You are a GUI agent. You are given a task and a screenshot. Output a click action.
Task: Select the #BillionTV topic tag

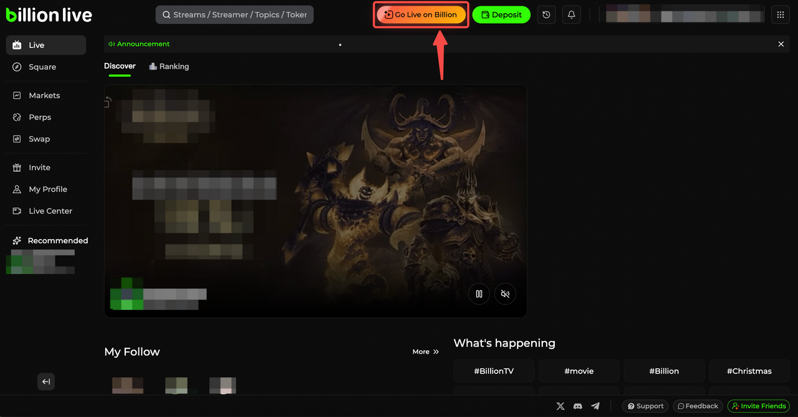pos(494,371)
